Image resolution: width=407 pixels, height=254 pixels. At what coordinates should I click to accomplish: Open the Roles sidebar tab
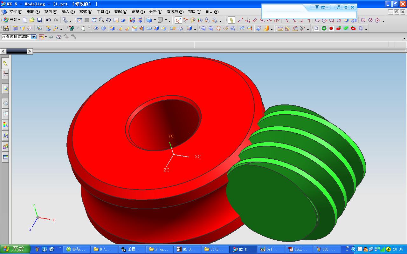pyautogui.click(x=5, y=146)
